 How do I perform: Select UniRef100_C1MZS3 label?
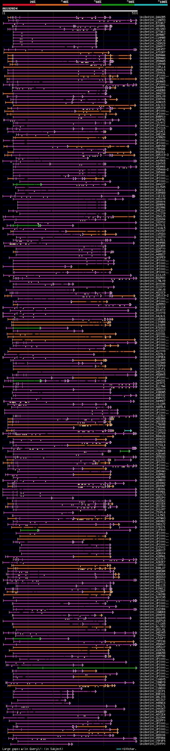(x=152, y=431)
